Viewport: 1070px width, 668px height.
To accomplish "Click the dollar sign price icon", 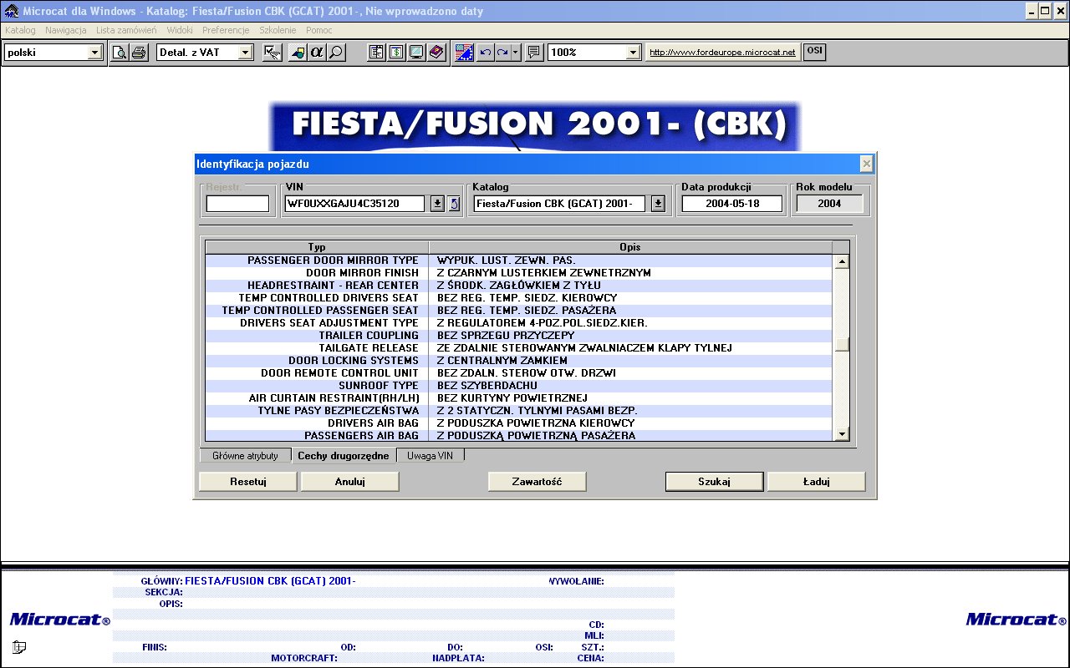I will click(x=396, y=52).
